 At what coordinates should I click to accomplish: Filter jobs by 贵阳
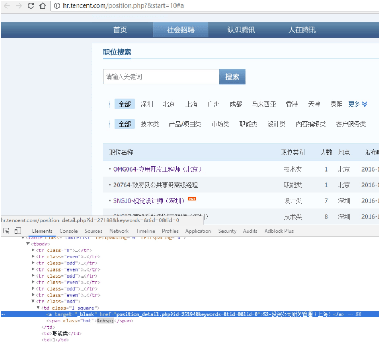click(336, 104)
